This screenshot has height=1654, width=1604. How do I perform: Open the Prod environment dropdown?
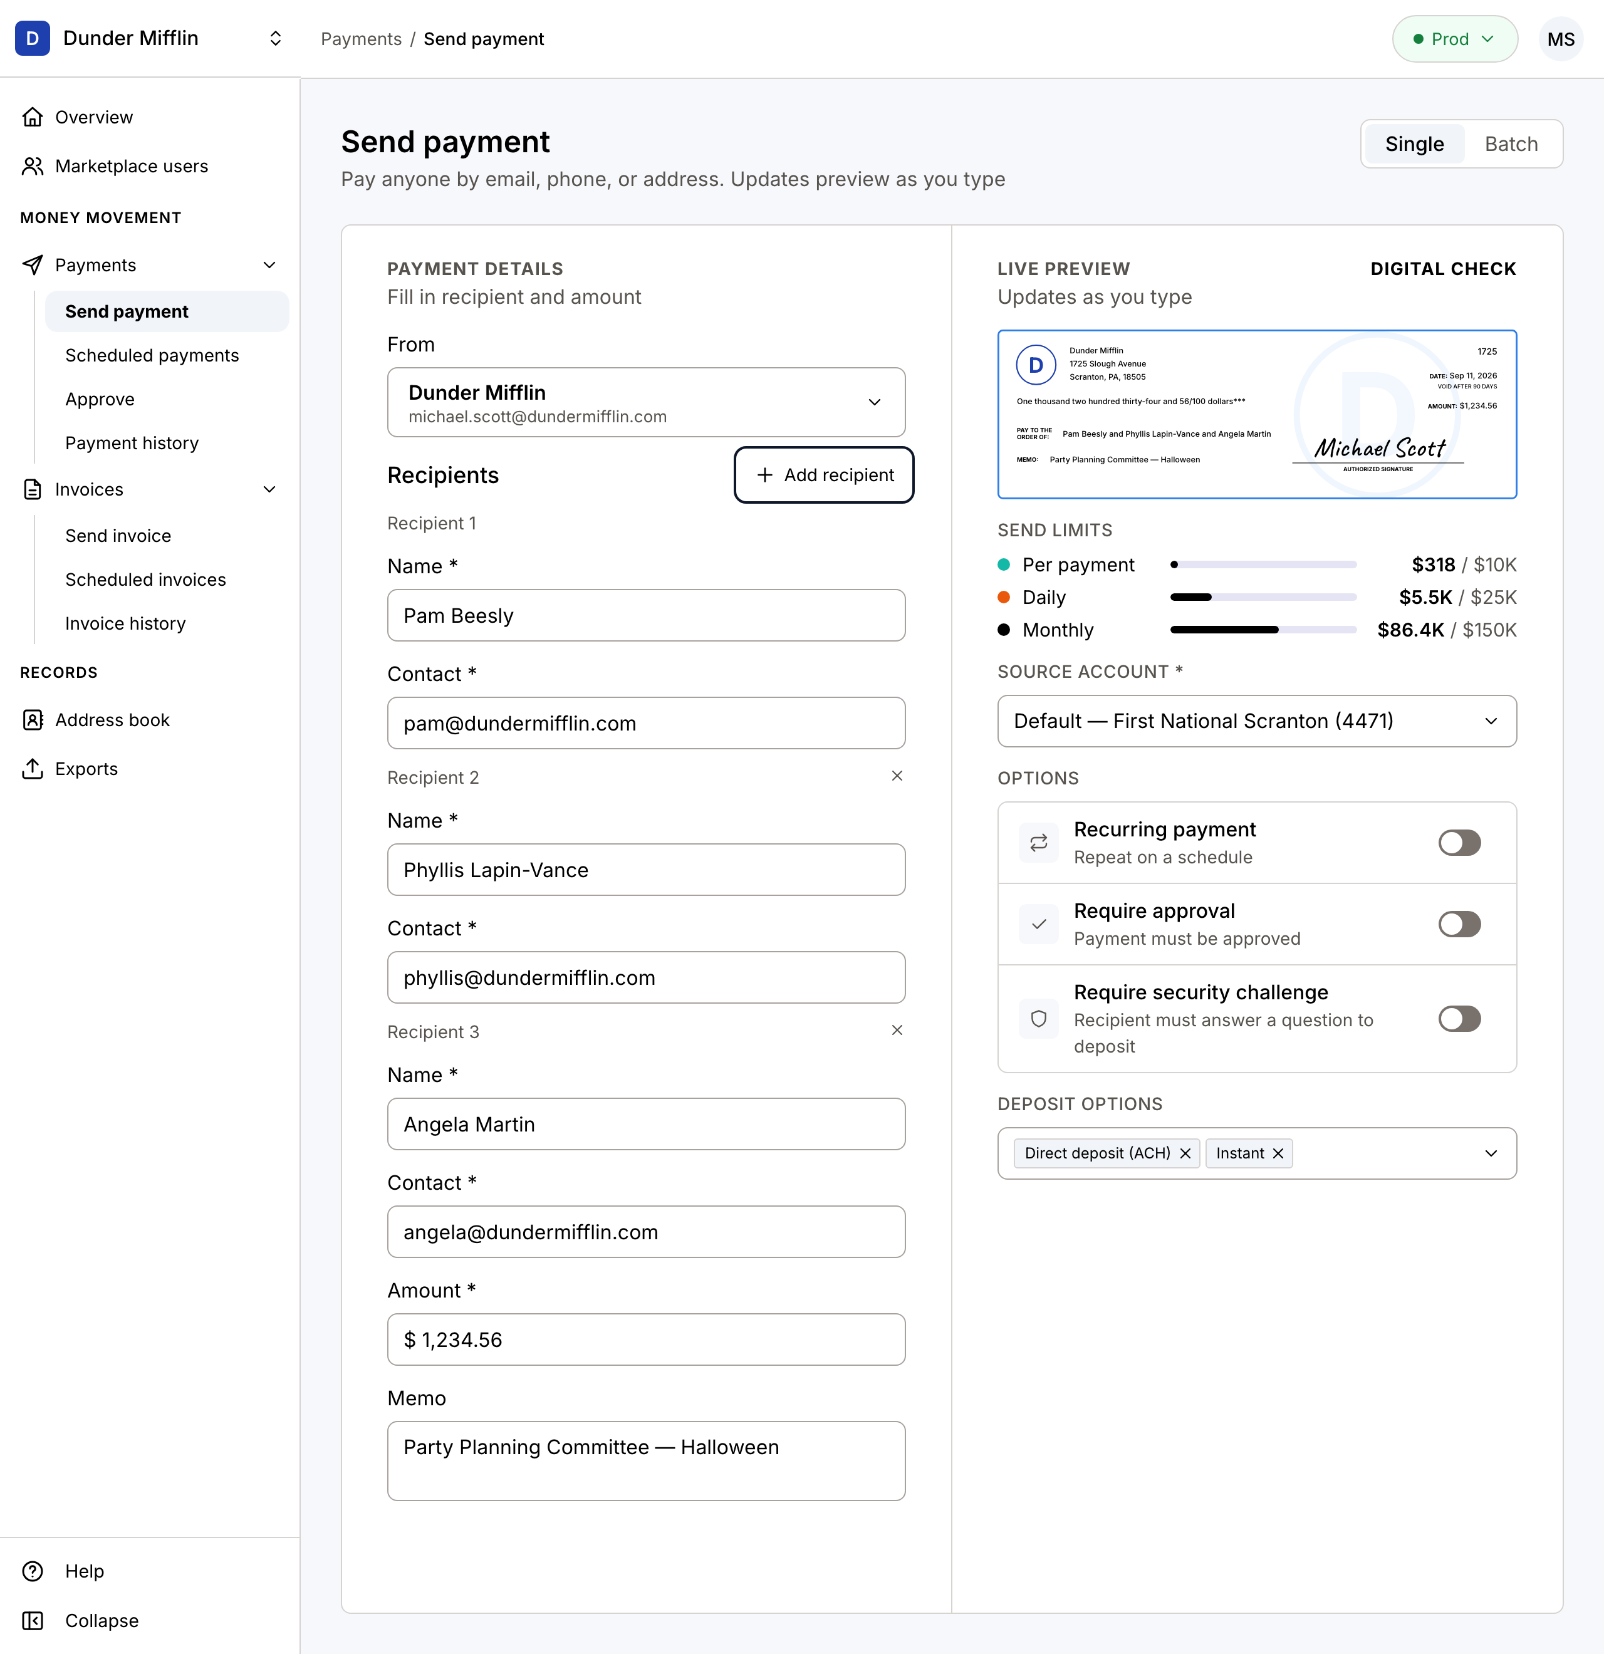(x=1455, y=39)
